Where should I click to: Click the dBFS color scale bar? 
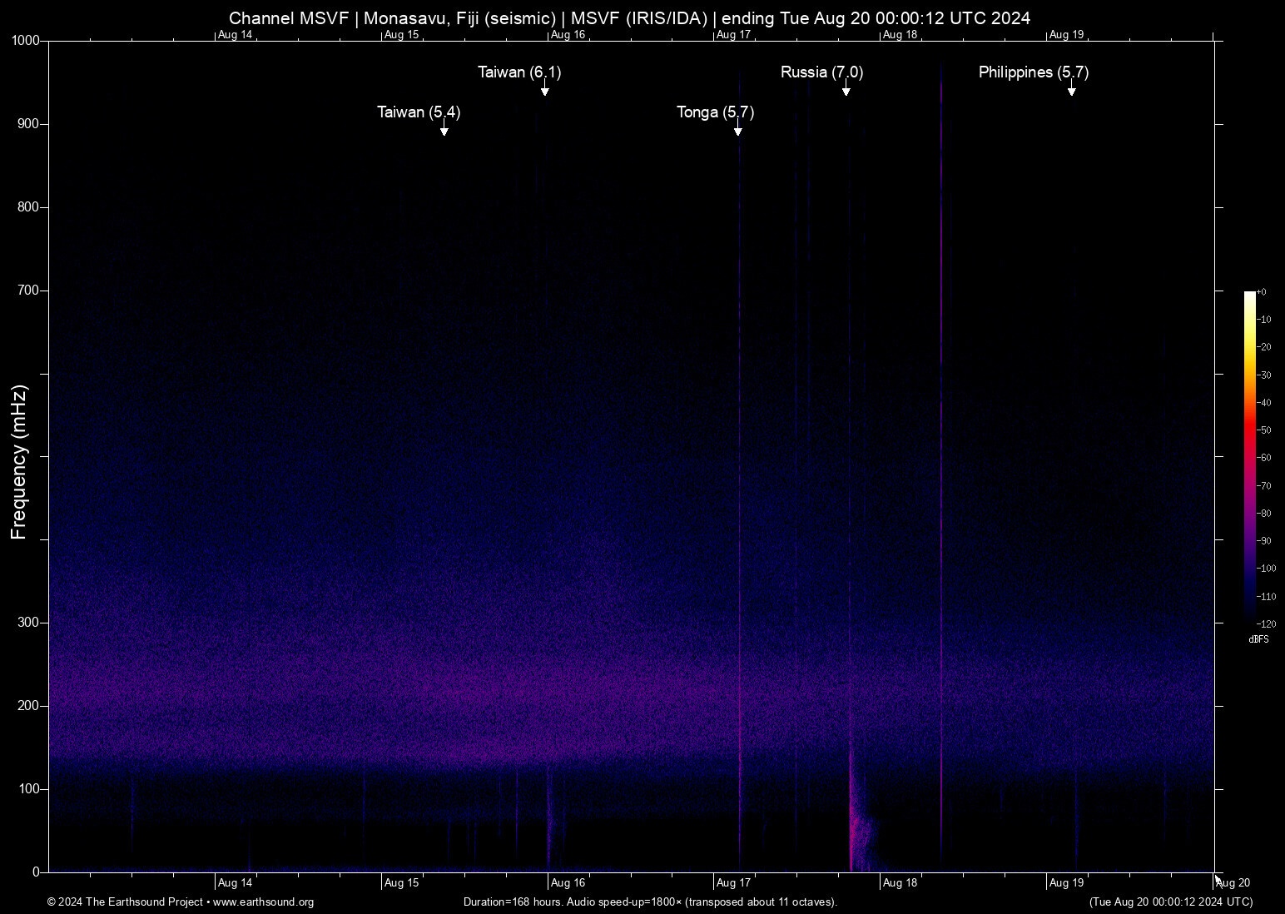pos(1249,458)
